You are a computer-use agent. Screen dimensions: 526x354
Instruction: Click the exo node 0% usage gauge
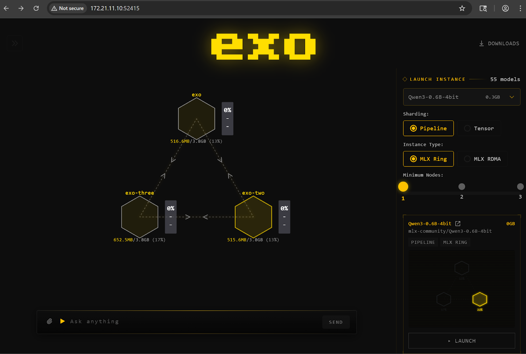click(227, 119)
